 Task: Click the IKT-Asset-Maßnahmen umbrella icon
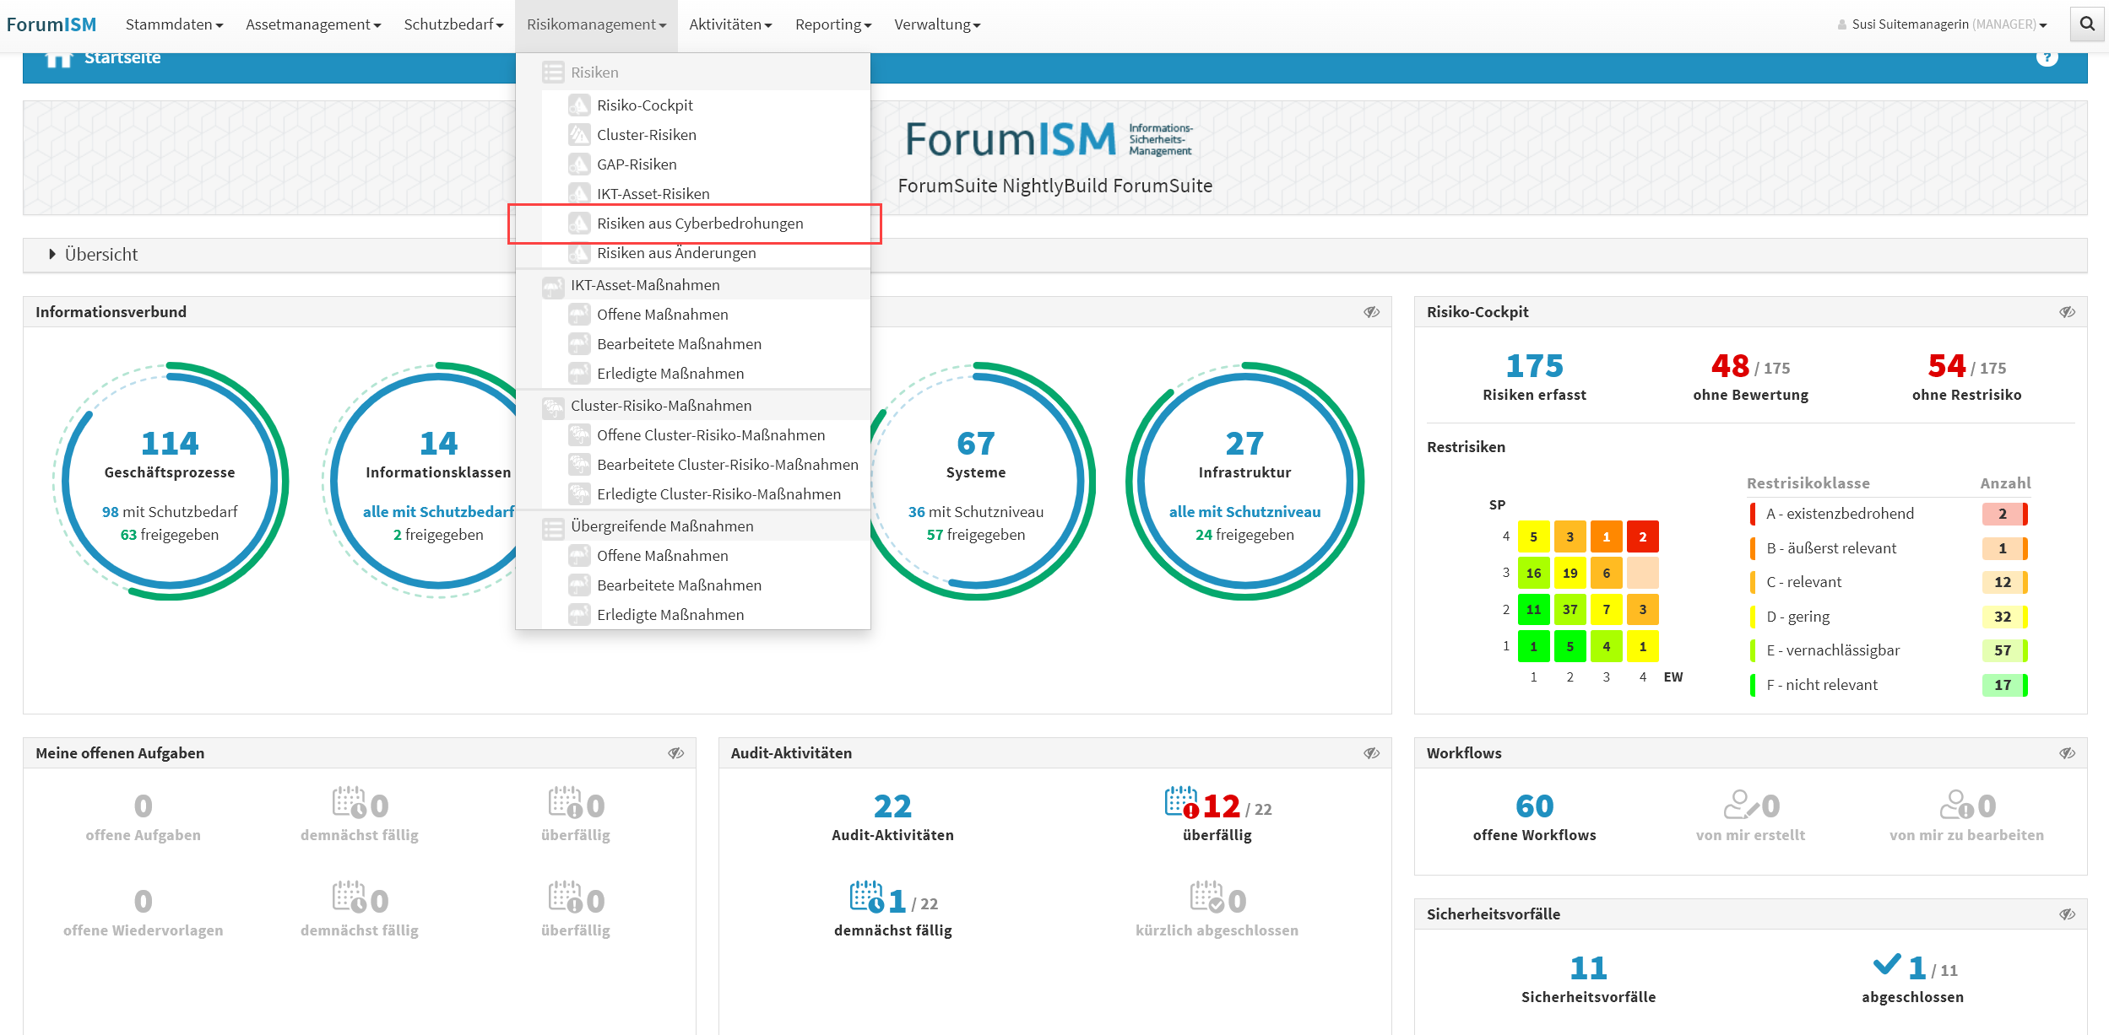point(553,286)
